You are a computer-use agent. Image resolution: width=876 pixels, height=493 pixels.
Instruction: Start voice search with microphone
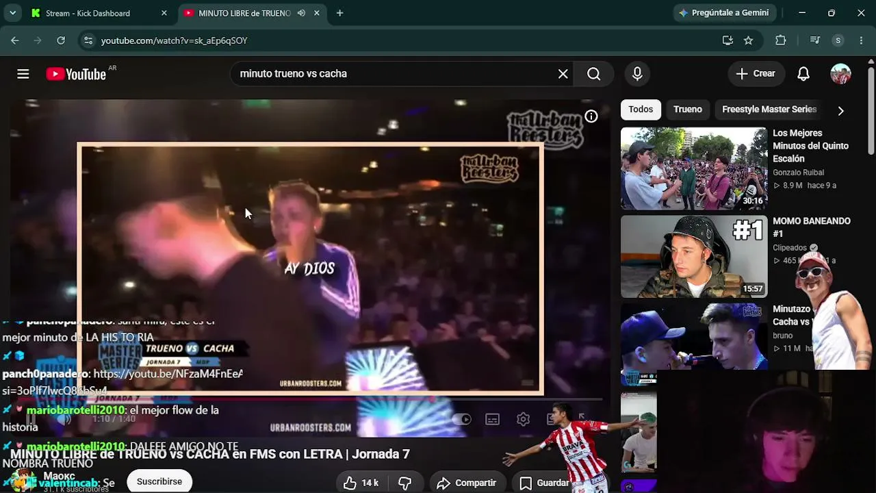(x=637, y=74)
